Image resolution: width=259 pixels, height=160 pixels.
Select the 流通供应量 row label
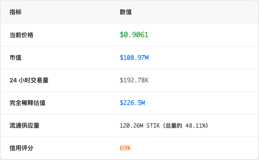(x=24, y=125)
